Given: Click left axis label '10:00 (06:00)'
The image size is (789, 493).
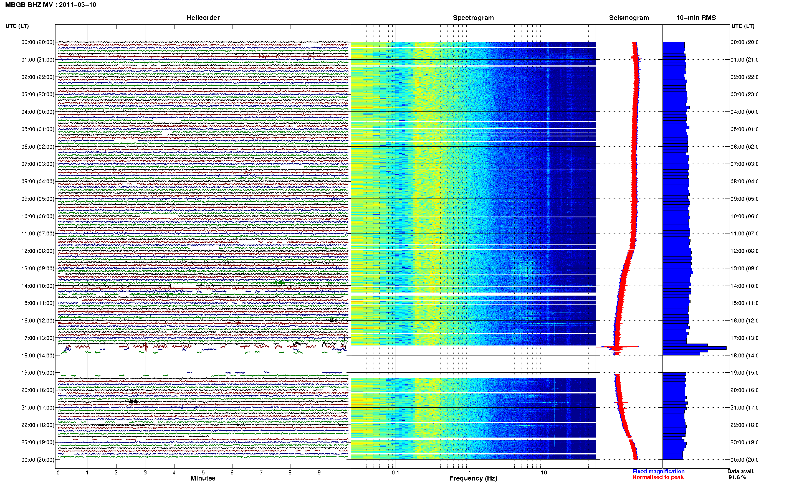Looking at the screenshot, I should pos(38,216).
